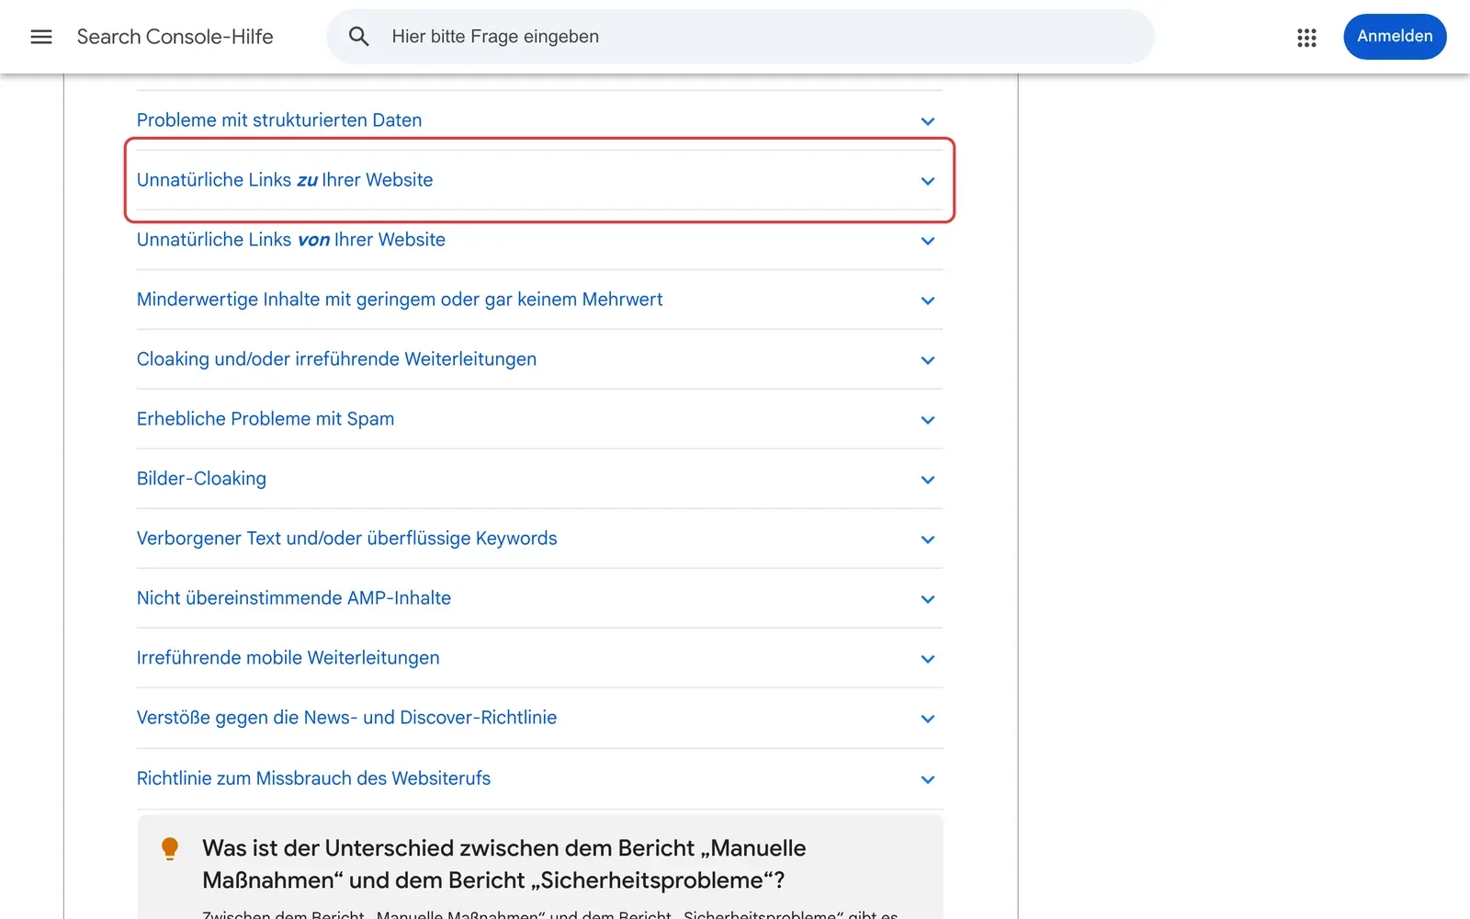Expand chevron for Cloaking und/oder irreführende Weiterleitungen

(x=928, y=360)
